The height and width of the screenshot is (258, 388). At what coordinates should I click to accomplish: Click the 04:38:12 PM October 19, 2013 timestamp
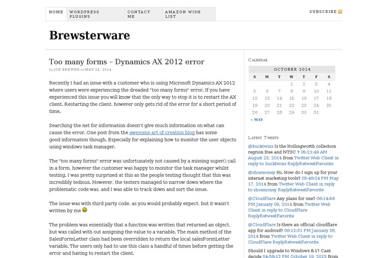pyautogui.click(x=294, y=256)
